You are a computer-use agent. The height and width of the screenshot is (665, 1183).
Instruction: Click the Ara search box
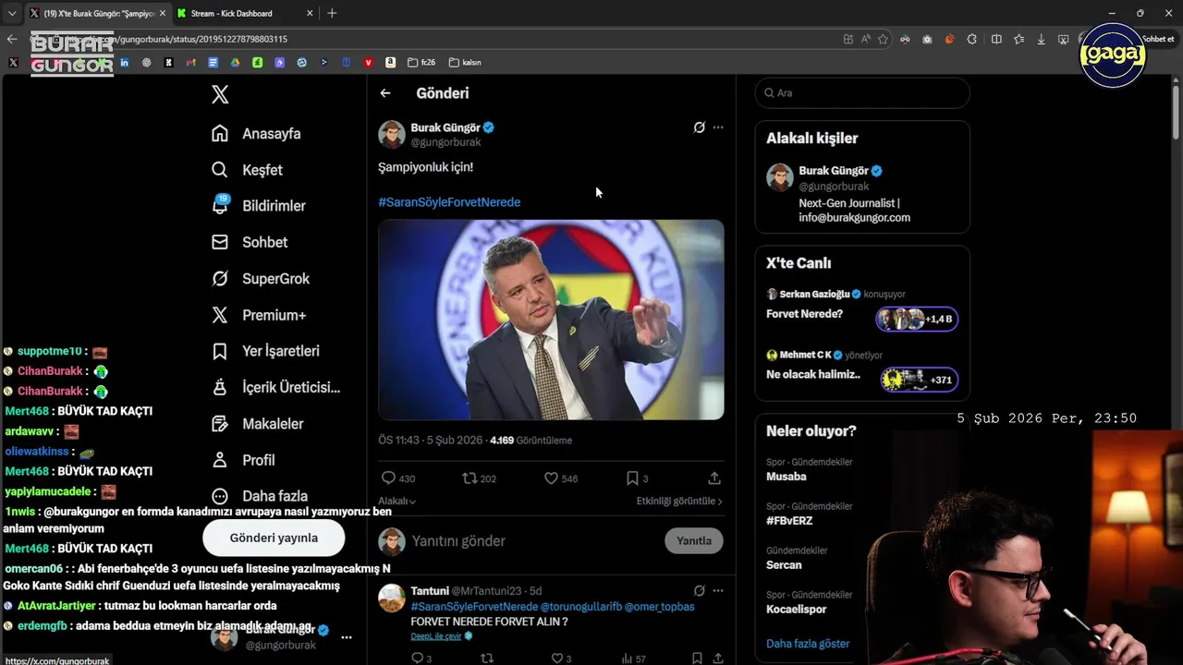862,93
